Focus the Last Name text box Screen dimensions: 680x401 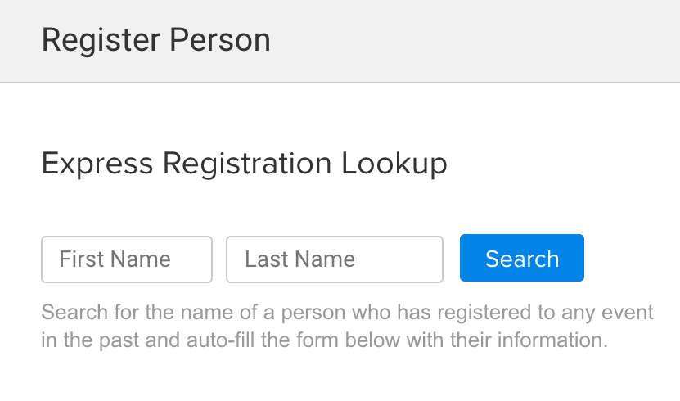click(334, 259)
